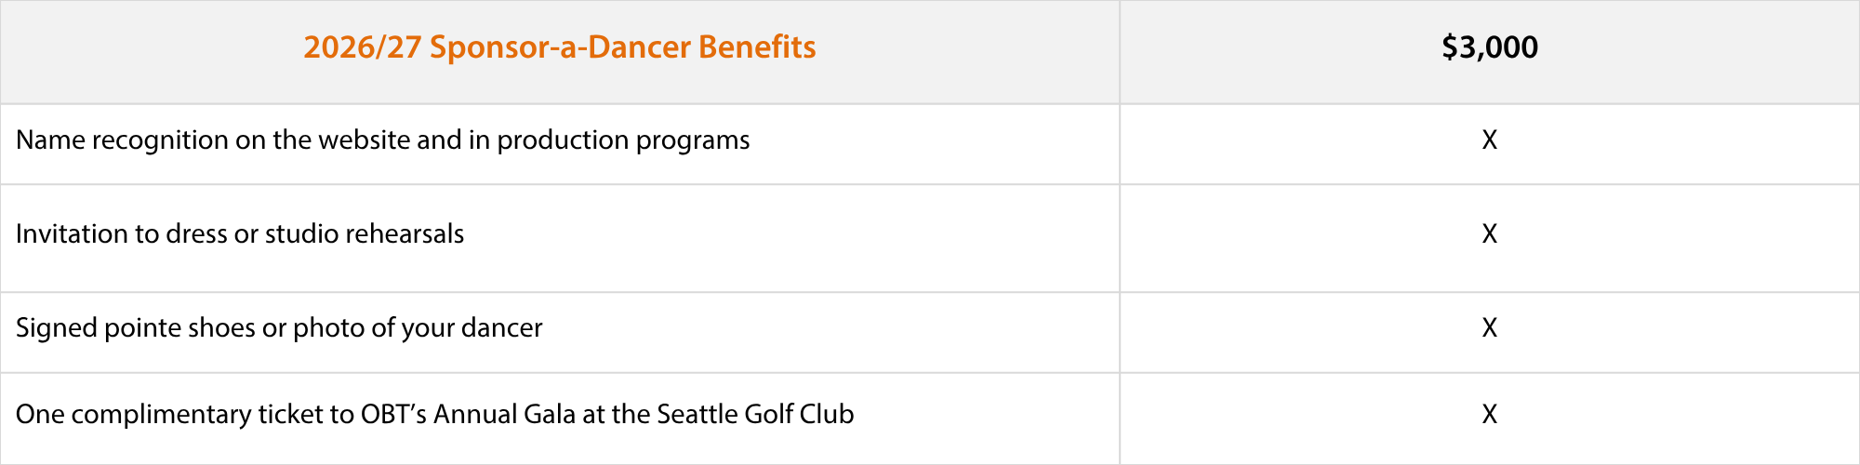Click the words Seattle Golf Club
The width and height of the screenshot is (1860, 465).
755,415
